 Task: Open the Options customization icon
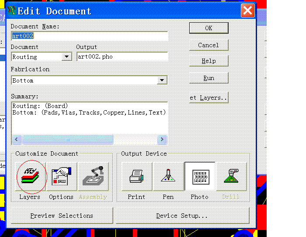(x=62, y=177)
